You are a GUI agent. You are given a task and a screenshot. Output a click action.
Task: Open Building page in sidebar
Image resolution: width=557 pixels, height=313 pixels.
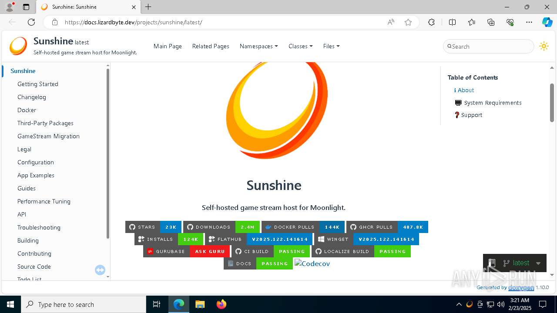(x=28, y=240)
